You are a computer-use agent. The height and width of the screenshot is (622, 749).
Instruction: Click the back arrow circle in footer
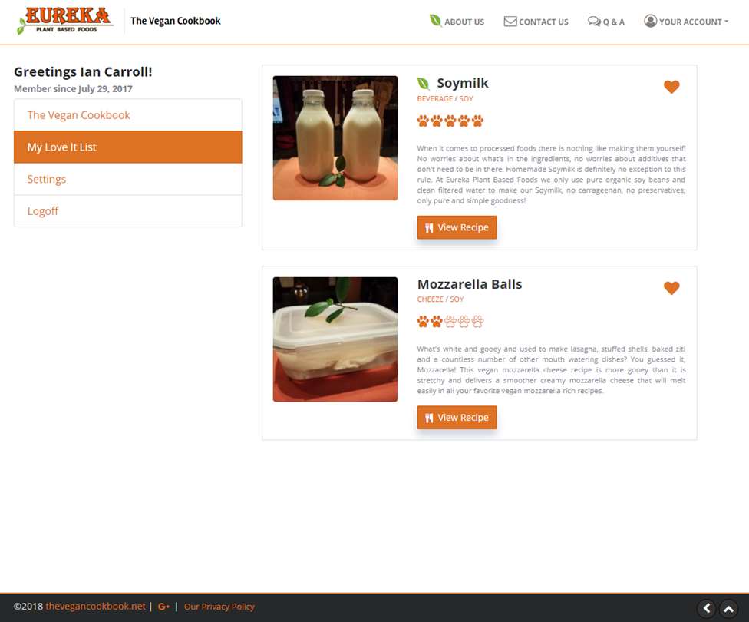pos(707,609)
